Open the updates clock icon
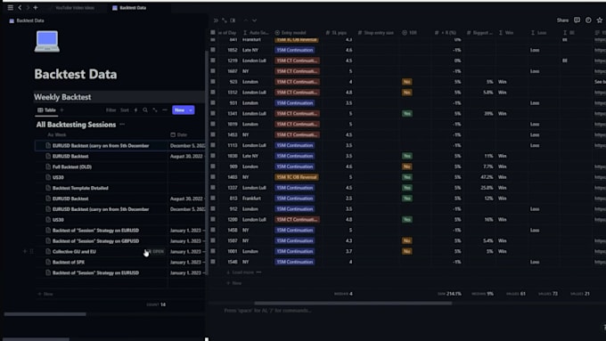 [588, 20]
